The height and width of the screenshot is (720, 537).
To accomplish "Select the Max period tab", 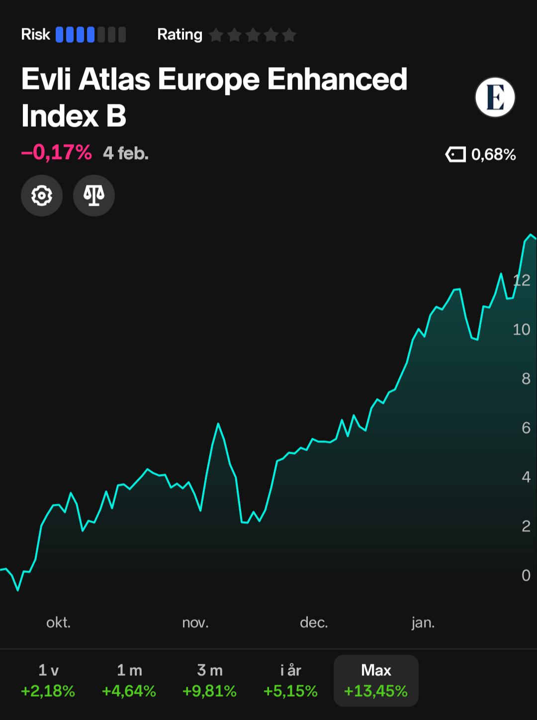I will click(x=376, y=681).
